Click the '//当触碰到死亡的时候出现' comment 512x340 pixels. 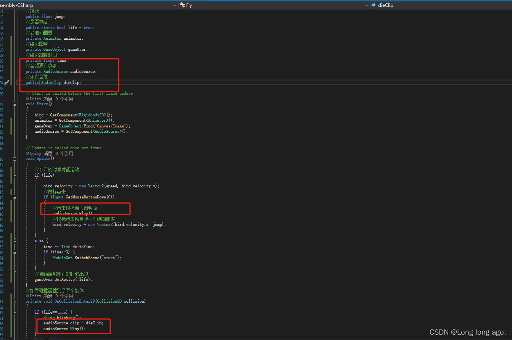[61, 274]
